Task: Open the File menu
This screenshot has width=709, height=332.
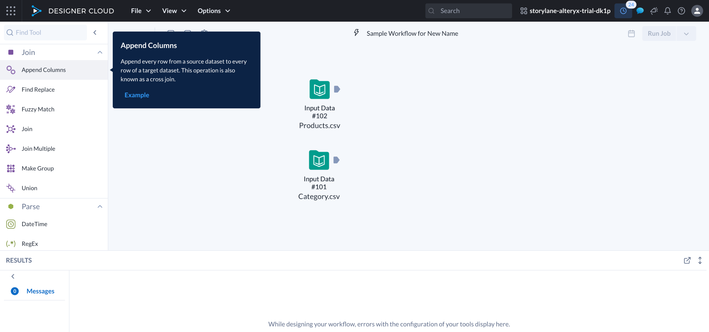Action: tap(141, 11)
